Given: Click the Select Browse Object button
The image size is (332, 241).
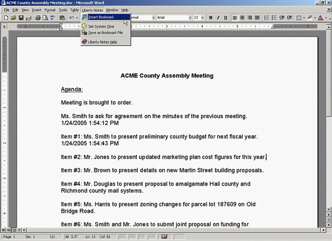Looking at the screenshot, I should 329,220.
